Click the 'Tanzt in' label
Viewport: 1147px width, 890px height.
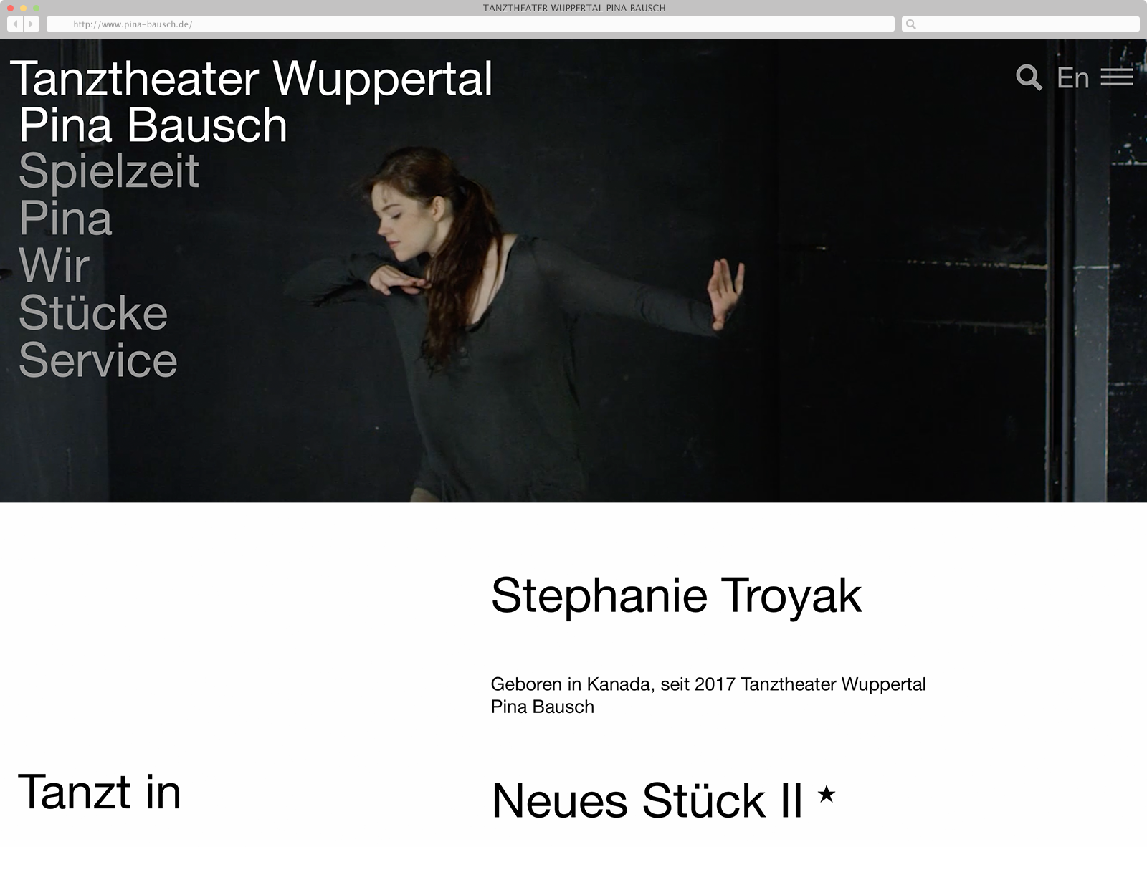pos(99,792)
